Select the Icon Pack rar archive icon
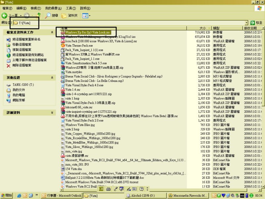Viewport: 265px width, 199px height. (63, 41)
